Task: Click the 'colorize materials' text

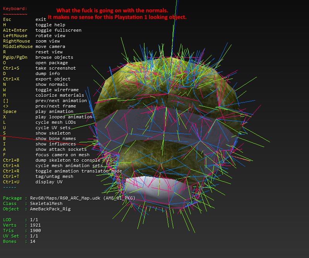Action: point(60,95)
